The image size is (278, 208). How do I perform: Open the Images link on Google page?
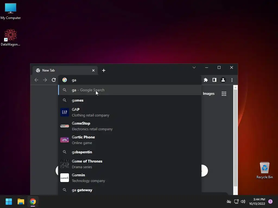(x=208, y=93)
